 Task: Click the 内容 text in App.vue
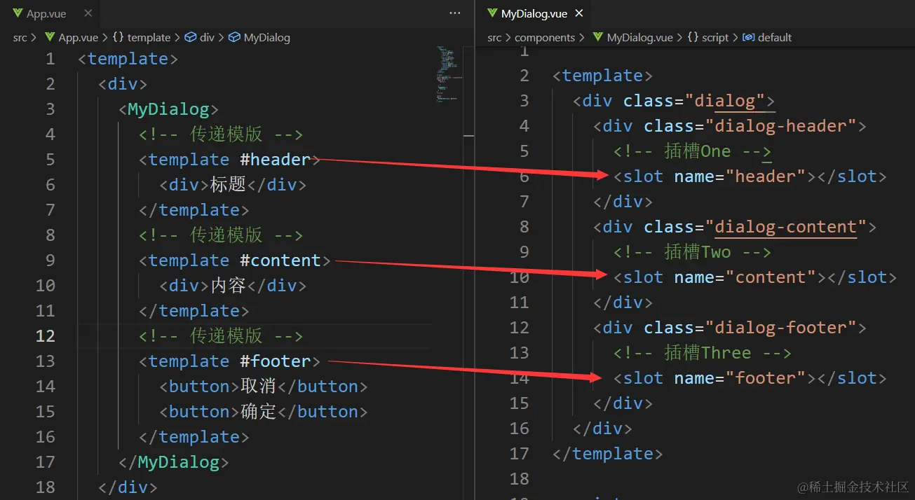tap(228, 286)
